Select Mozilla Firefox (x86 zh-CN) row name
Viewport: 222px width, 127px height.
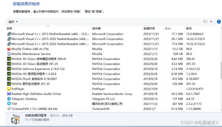coord(30,49)
